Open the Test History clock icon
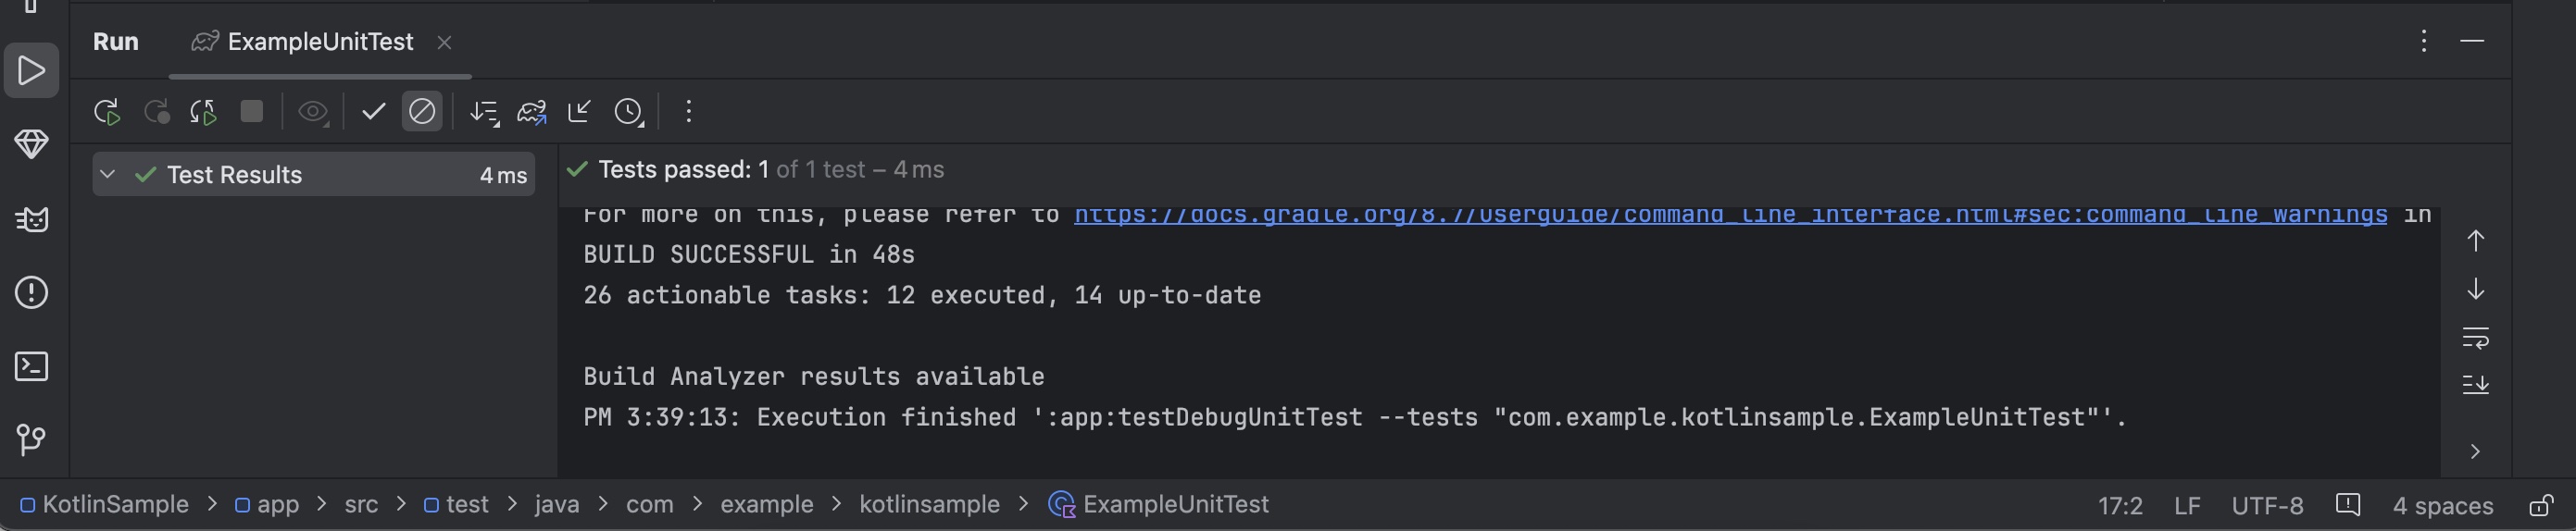Viewport: 2576px width, 531px height. point(629,112)
